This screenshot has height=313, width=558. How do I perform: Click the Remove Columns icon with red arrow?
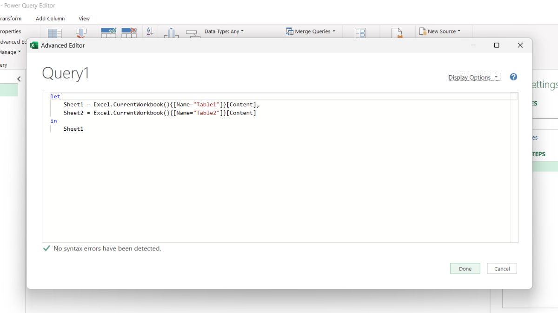tap(81, 33)
